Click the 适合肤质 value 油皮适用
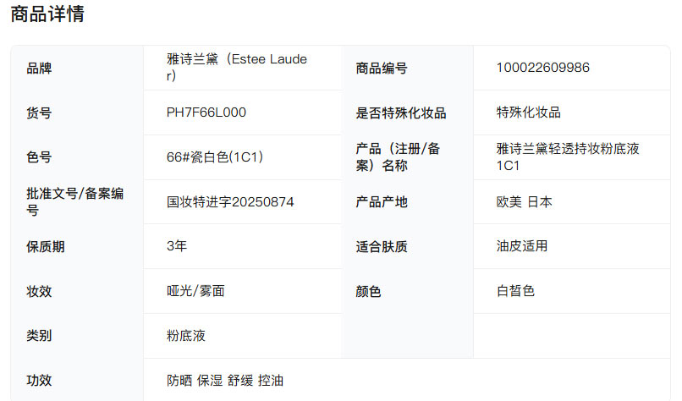This screenshot has width=682, height=401. point(522,246)
